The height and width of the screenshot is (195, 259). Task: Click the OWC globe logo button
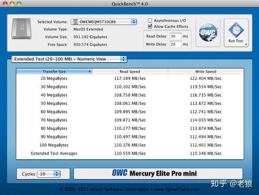pyautogui.click(x=208, y=33)
